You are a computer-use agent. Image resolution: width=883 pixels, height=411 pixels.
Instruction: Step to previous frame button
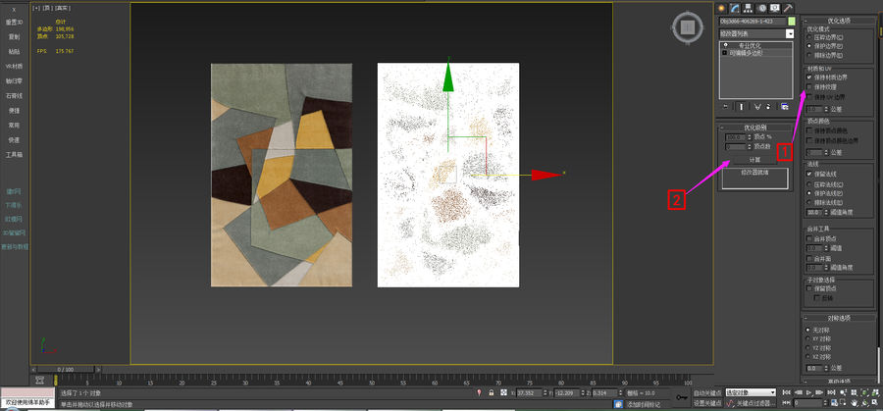tap(798, 391)
